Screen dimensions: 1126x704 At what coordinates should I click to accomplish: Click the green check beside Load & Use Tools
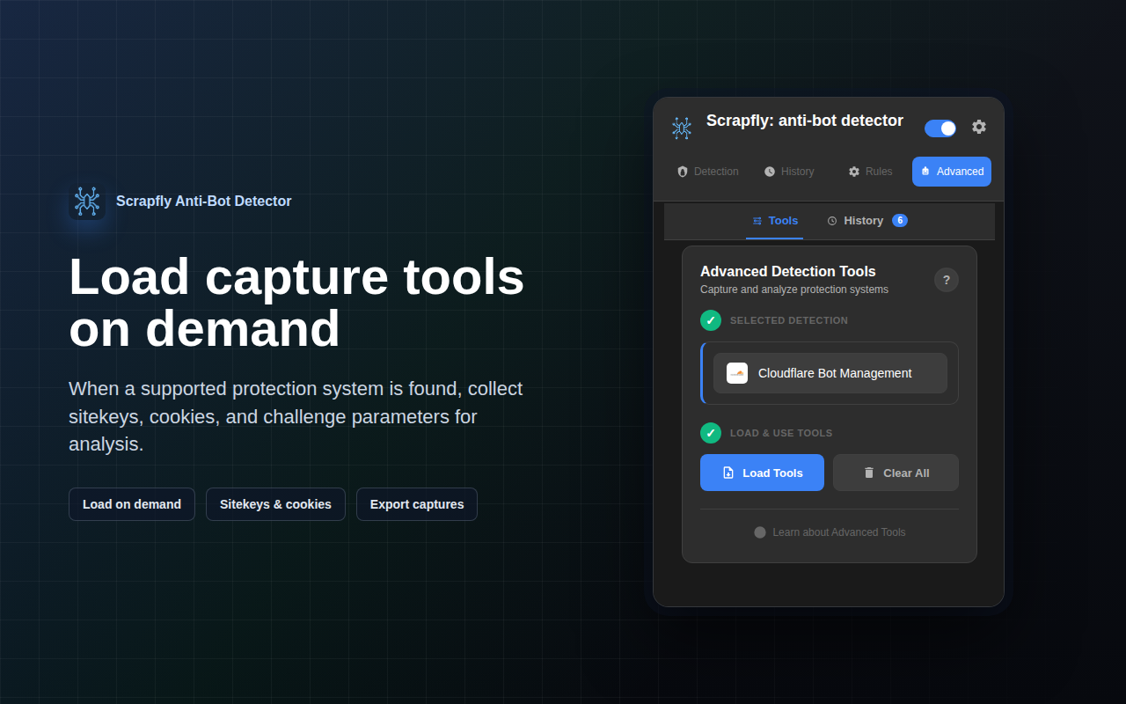point(711,433)
